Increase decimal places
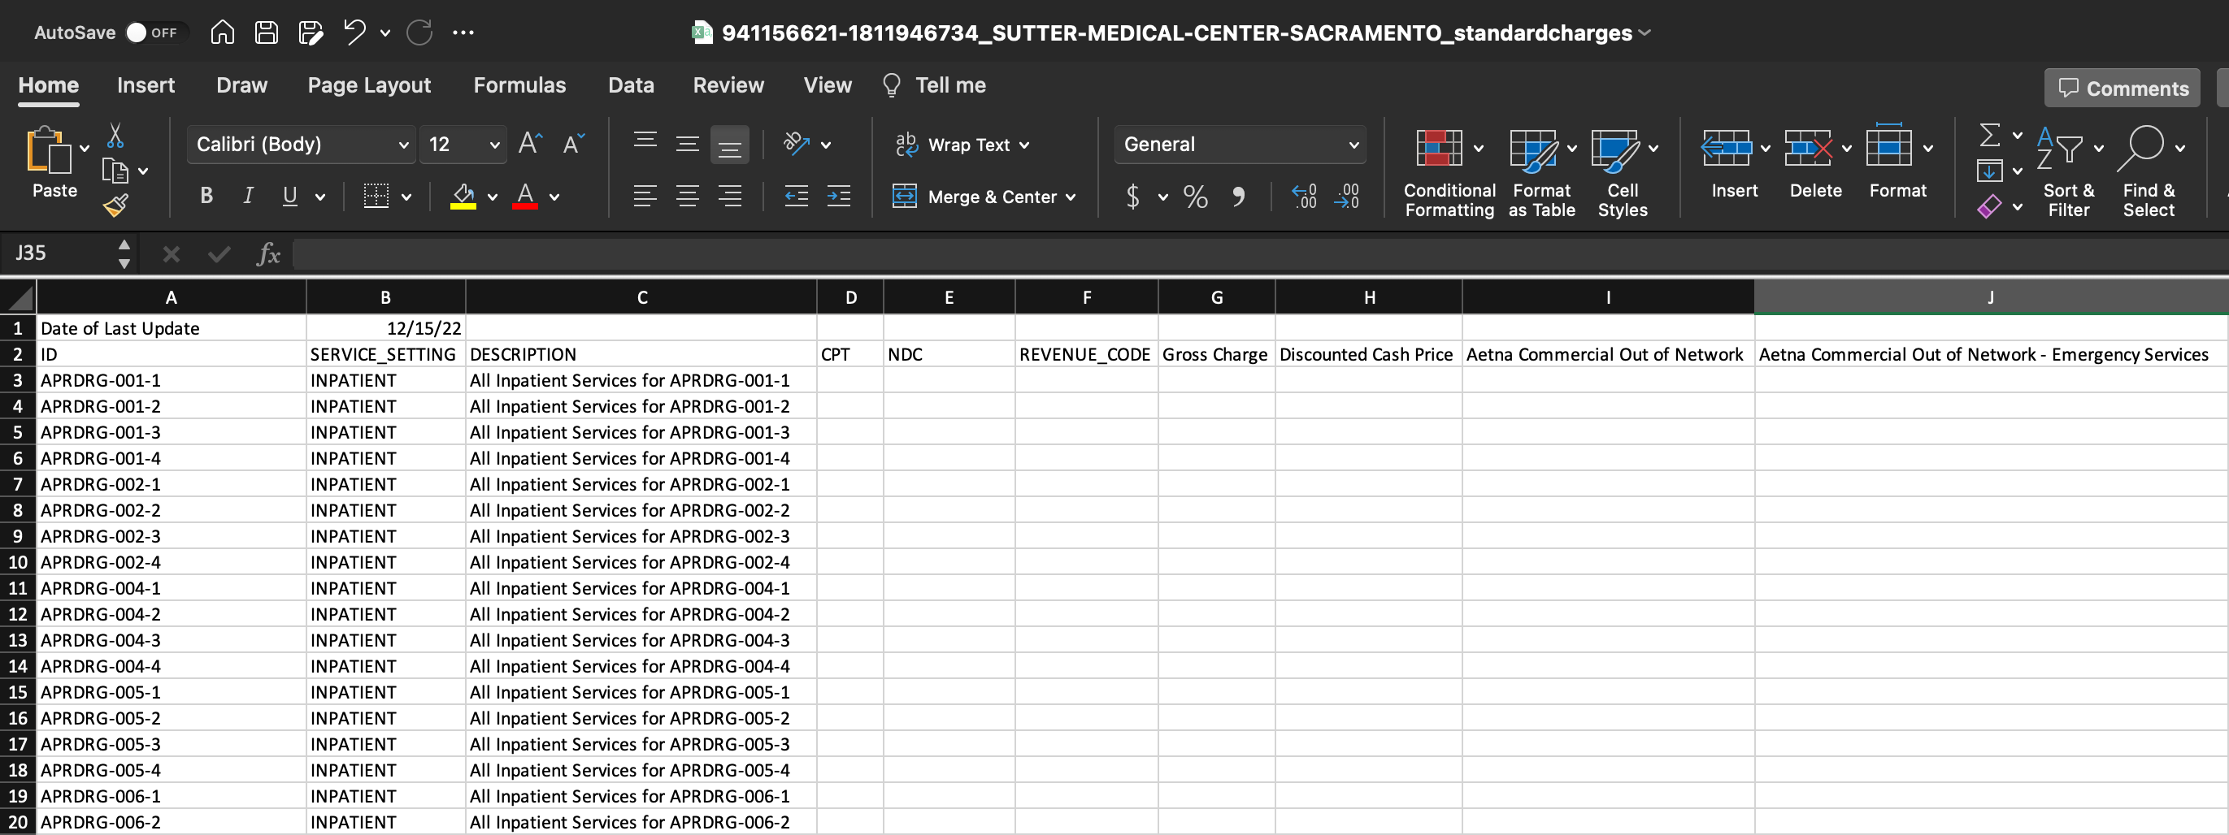 click(x=1304, y=197)
